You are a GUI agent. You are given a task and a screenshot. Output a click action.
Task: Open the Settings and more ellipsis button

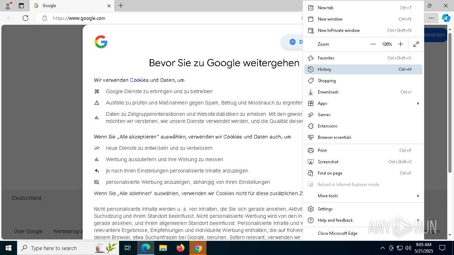point(431,18)
